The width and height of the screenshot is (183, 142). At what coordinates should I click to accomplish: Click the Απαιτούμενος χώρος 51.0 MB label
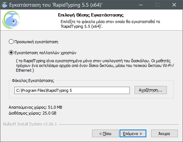[x=36, y=107]
